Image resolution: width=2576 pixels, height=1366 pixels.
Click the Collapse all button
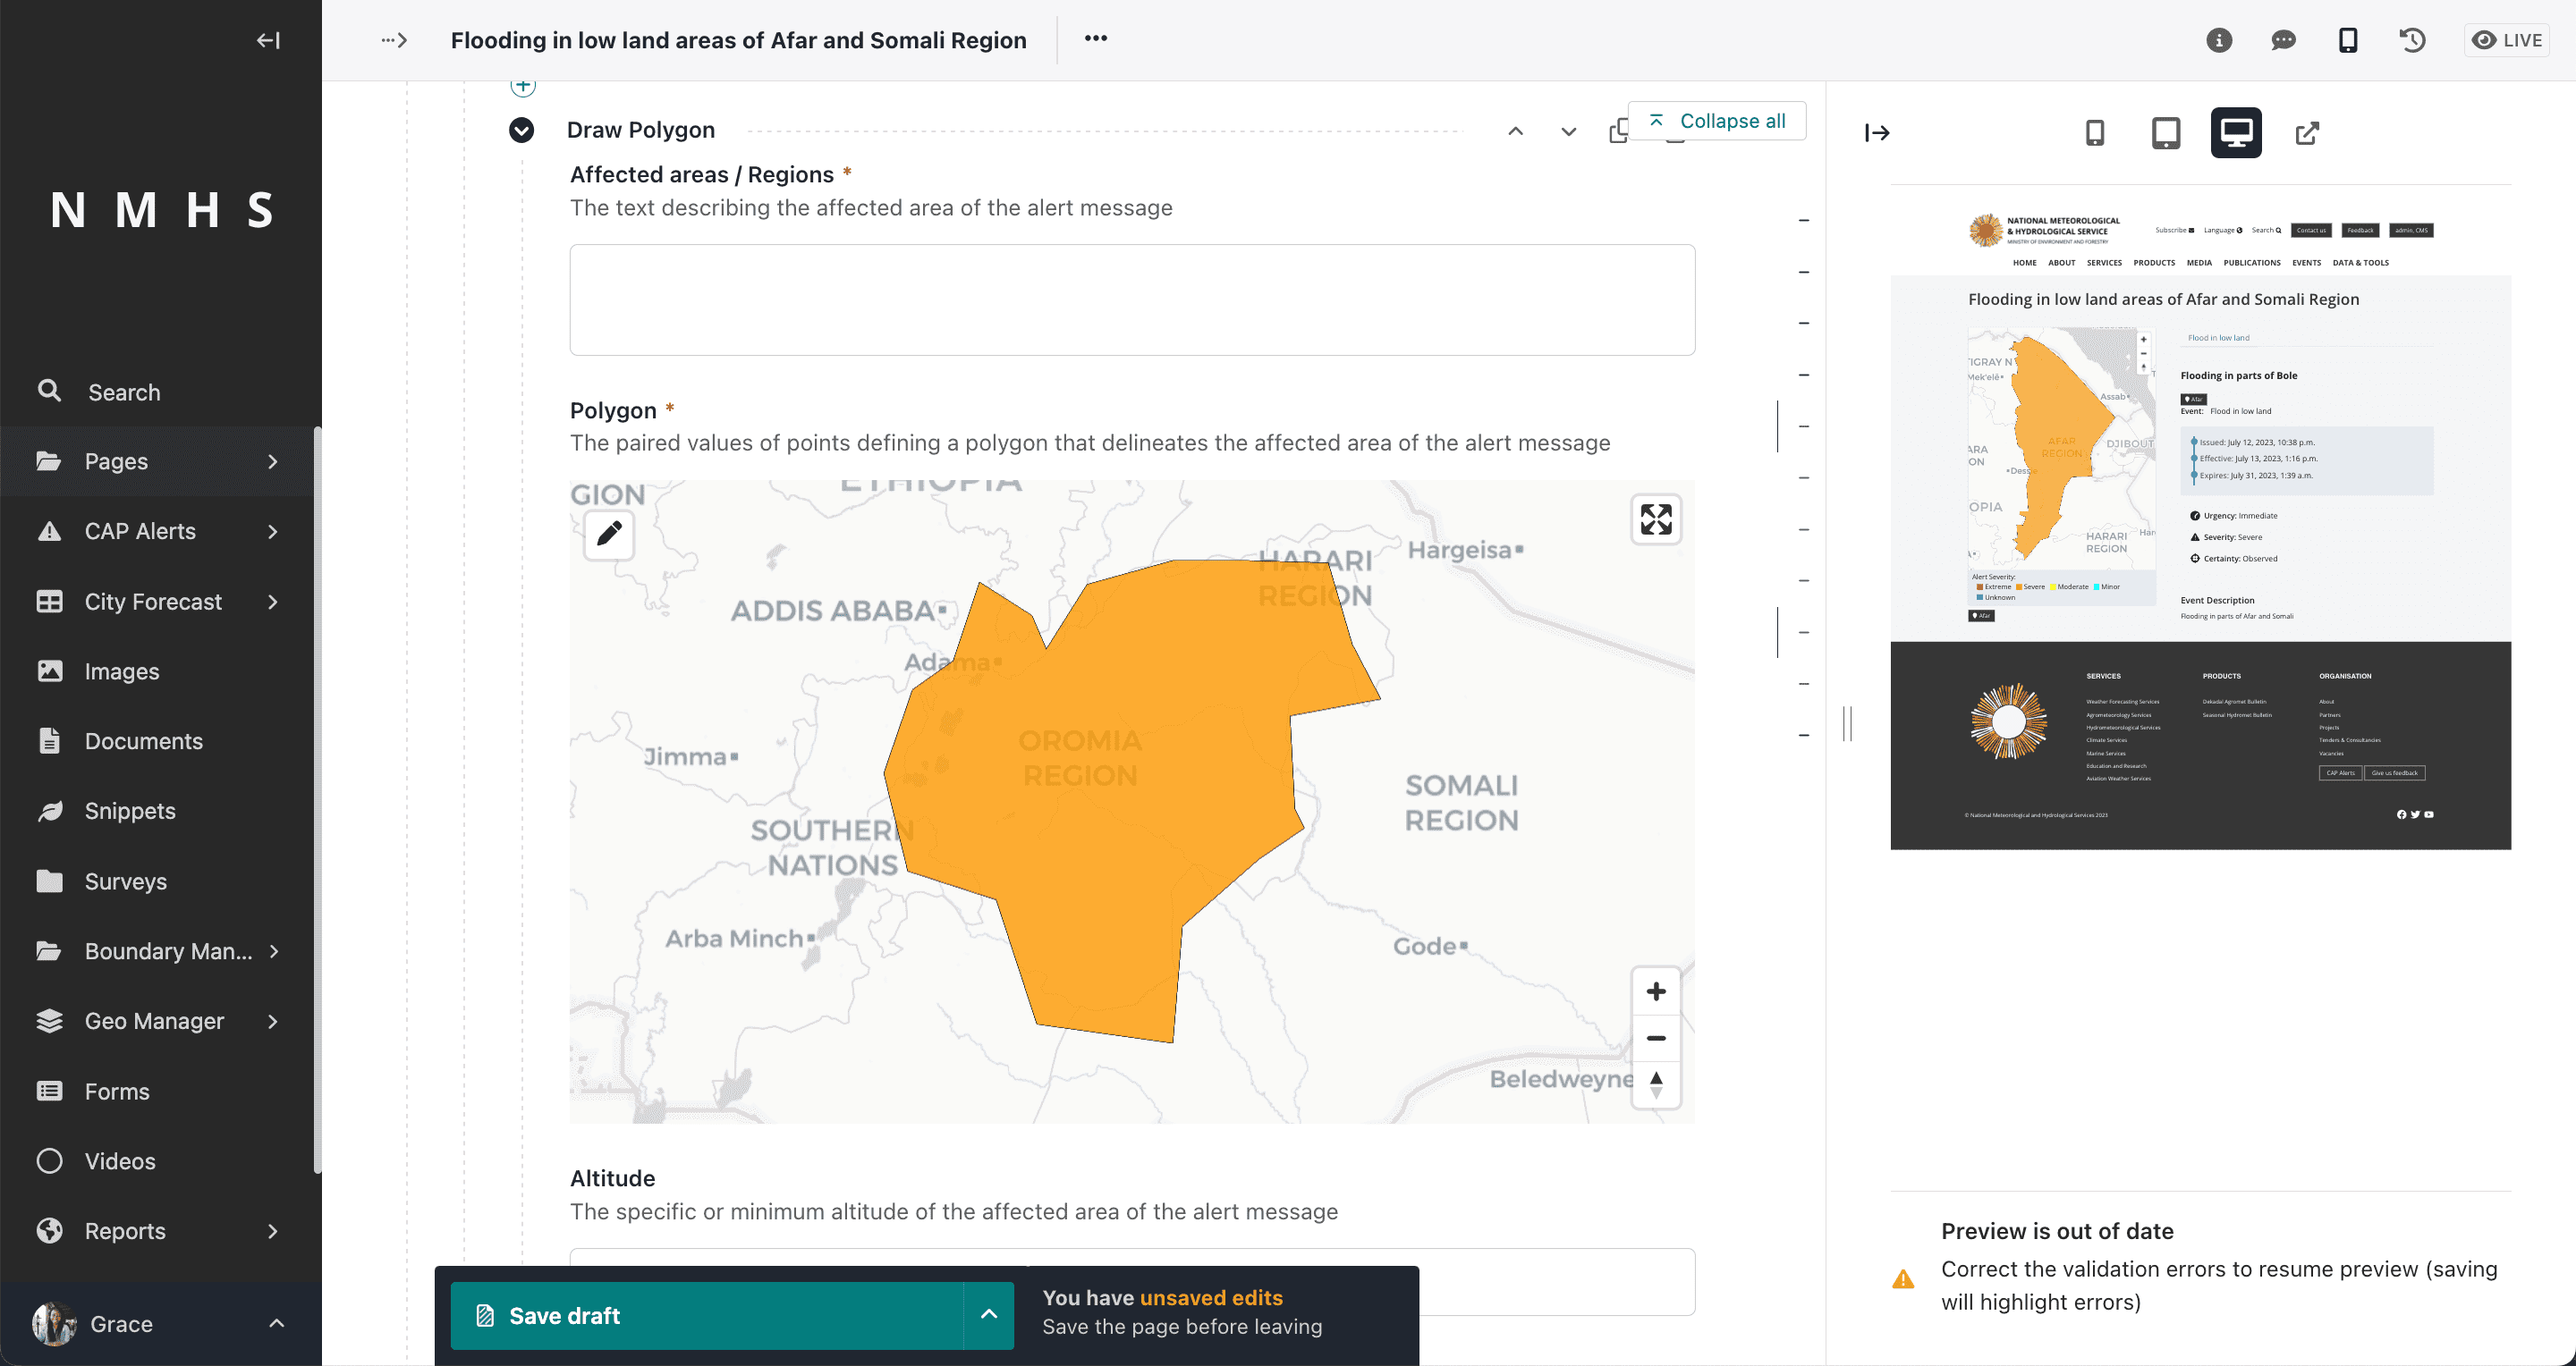[1717, 121]
